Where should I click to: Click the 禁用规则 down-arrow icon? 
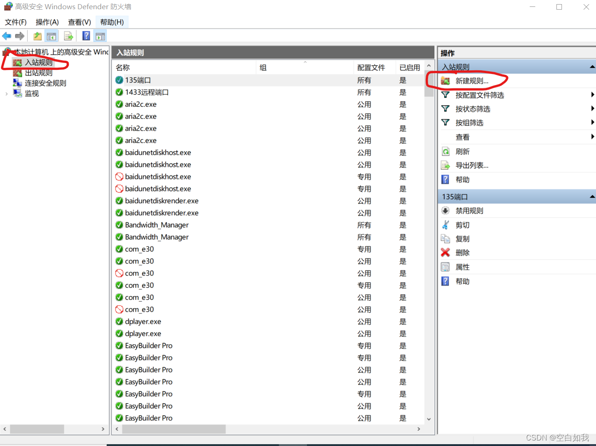[445, 211]
